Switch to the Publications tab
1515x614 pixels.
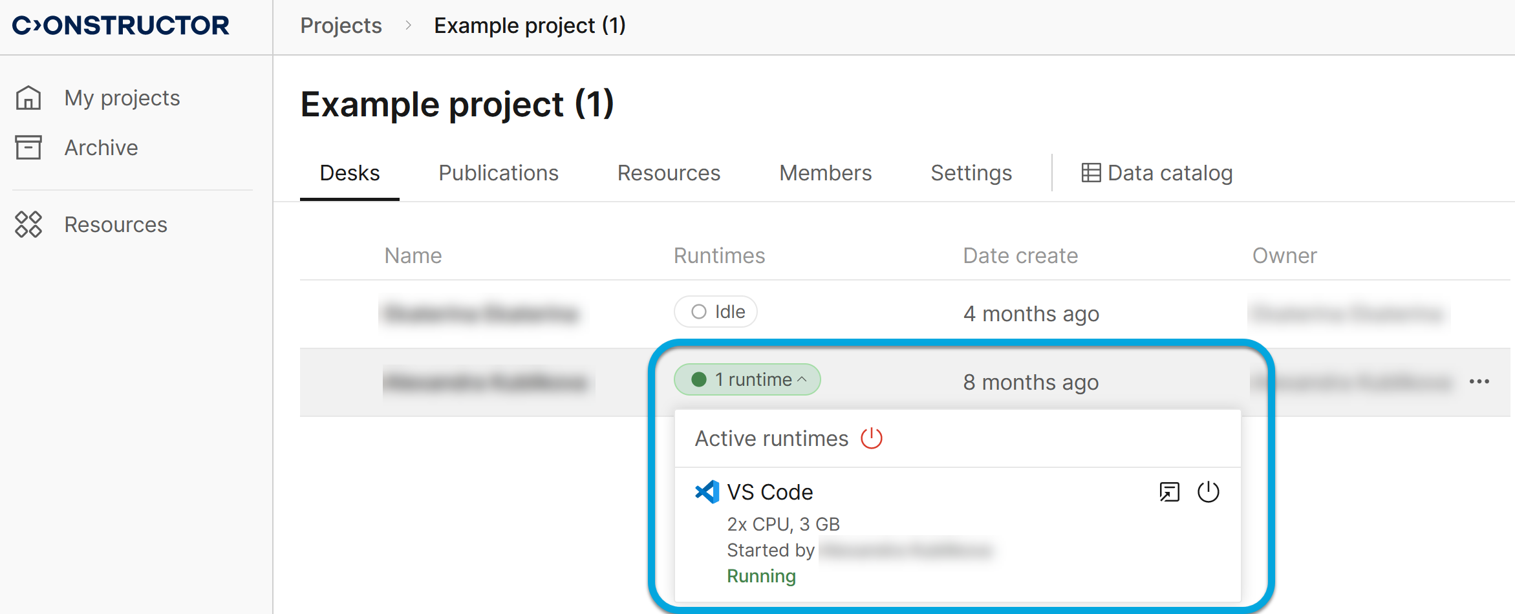(498, 173)
